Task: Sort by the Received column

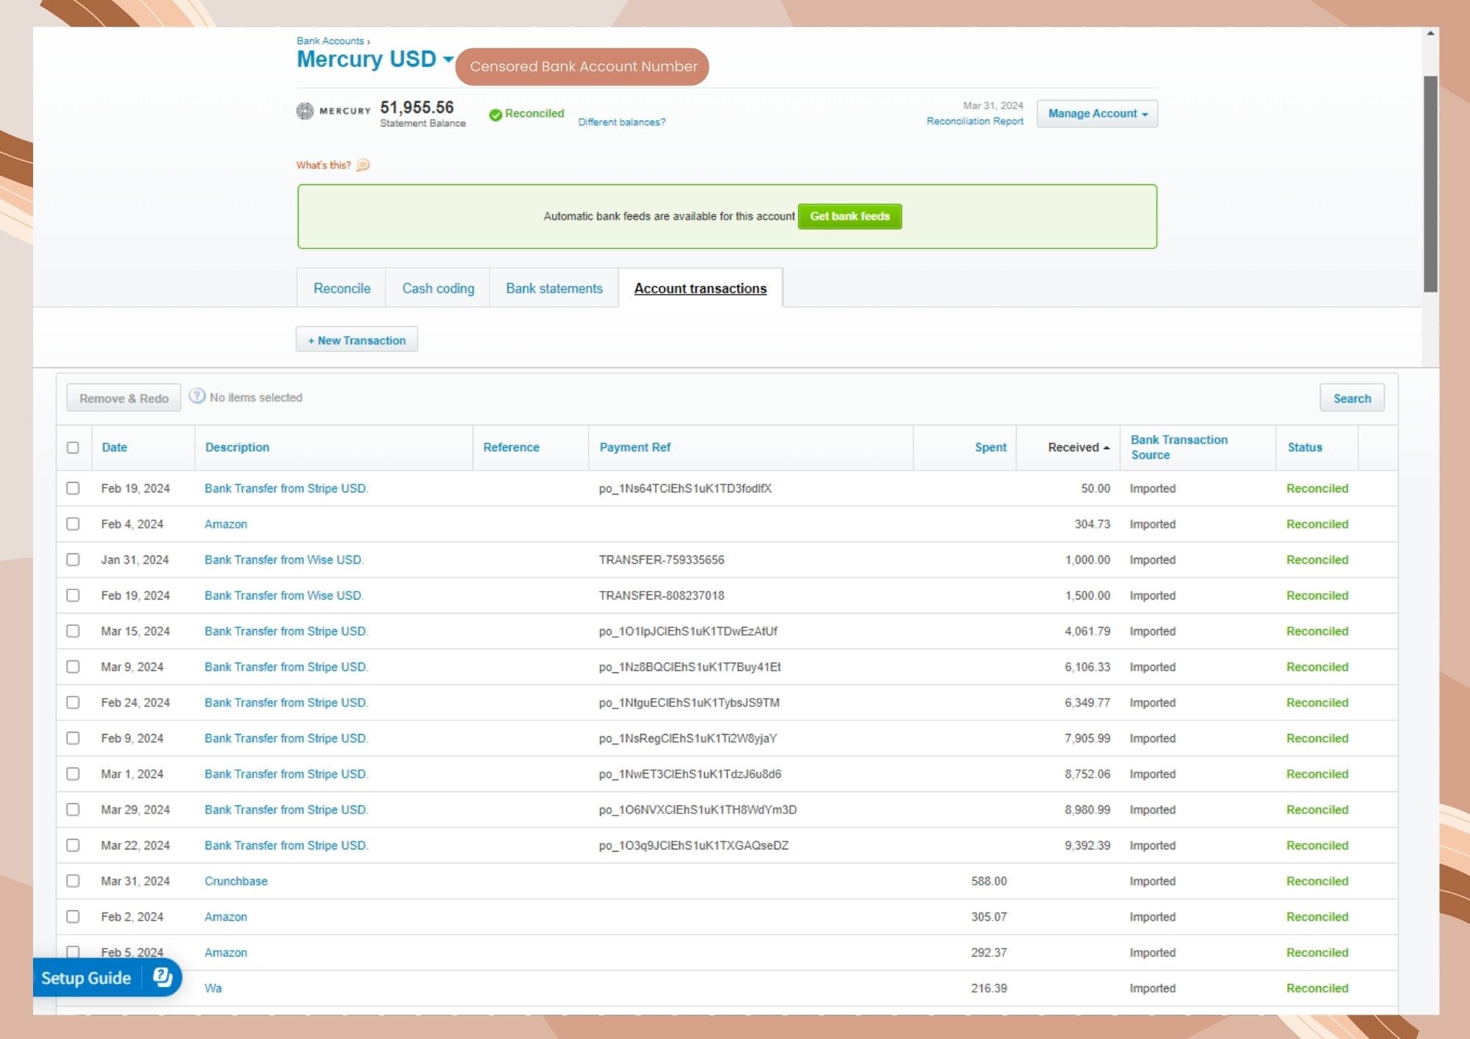Action: 1078,447
